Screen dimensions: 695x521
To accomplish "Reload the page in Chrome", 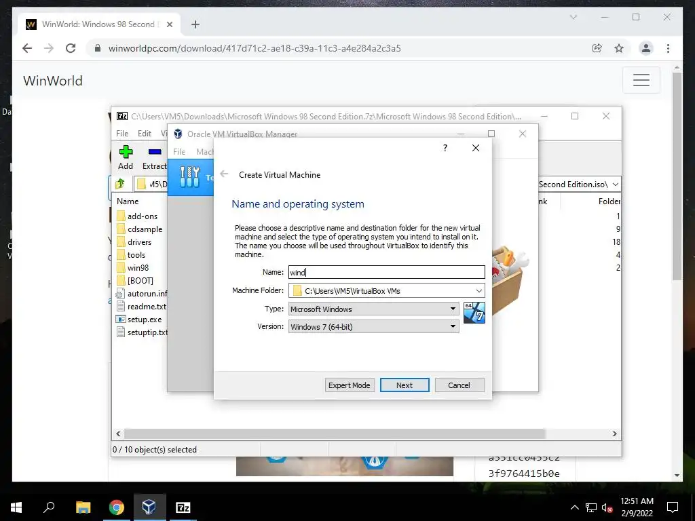I will click(71, 48).
